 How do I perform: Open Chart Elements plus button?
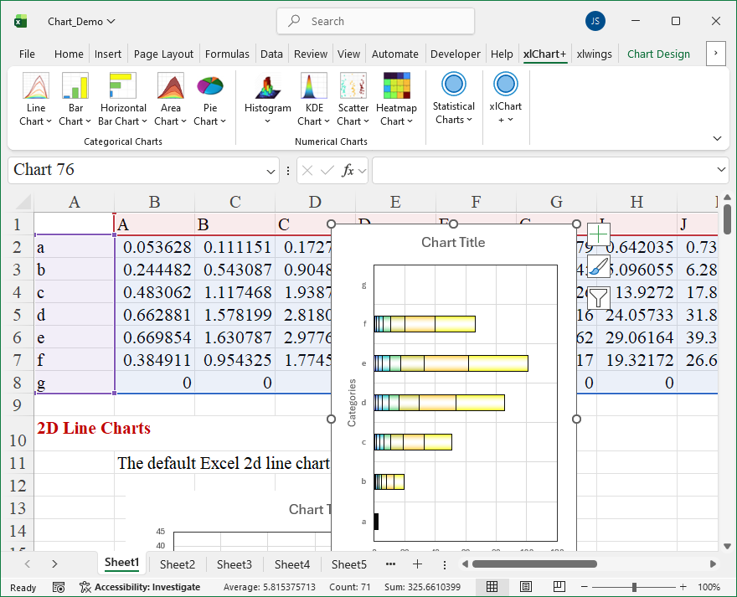pyautogui.click(x=598, y=234)
